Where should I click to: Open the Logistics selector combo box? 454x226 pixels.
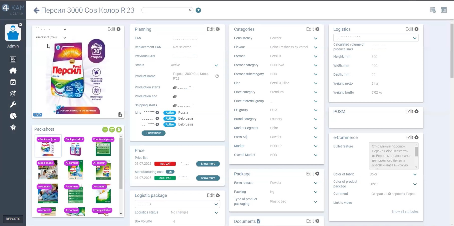(x=376, y=38)
